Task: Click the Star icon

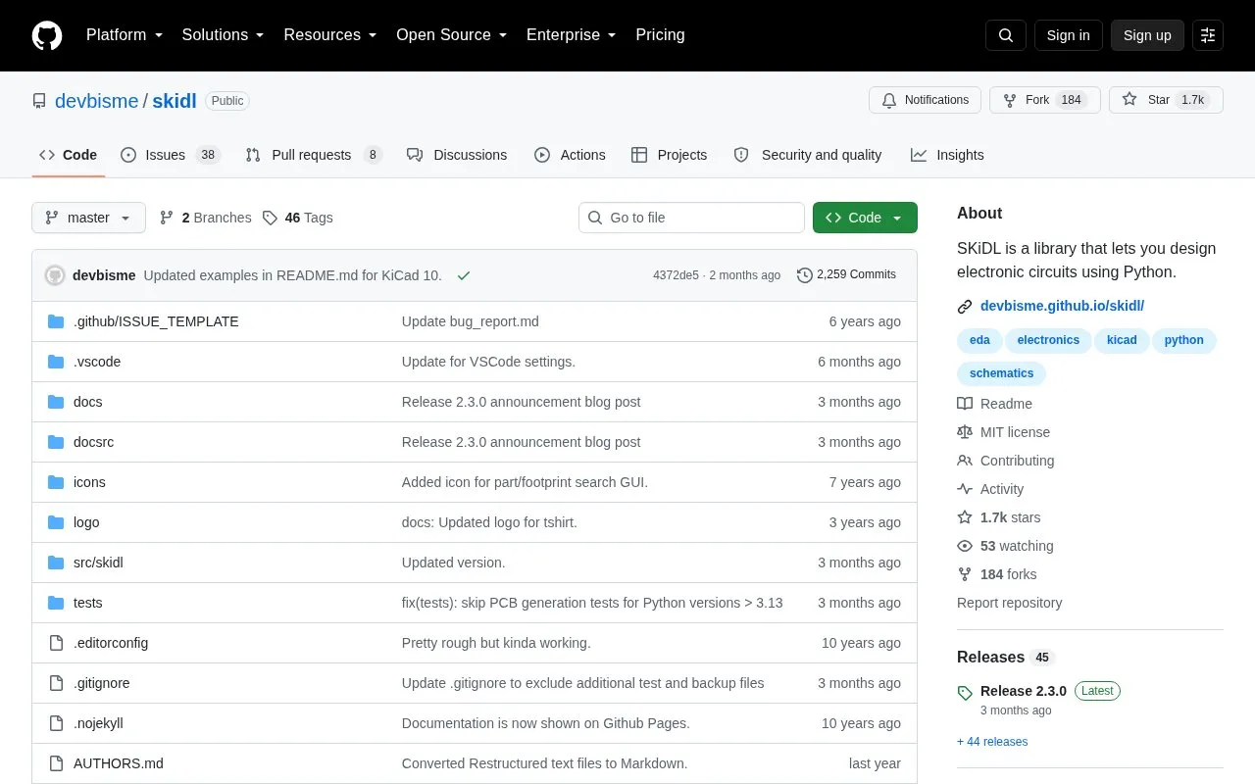Action: pyautogui.click(x=1129, y=100)
